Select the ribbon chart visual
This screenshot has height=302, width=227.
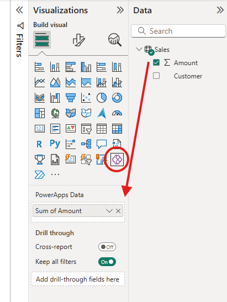pyautogui.click(x=40, y=98)
